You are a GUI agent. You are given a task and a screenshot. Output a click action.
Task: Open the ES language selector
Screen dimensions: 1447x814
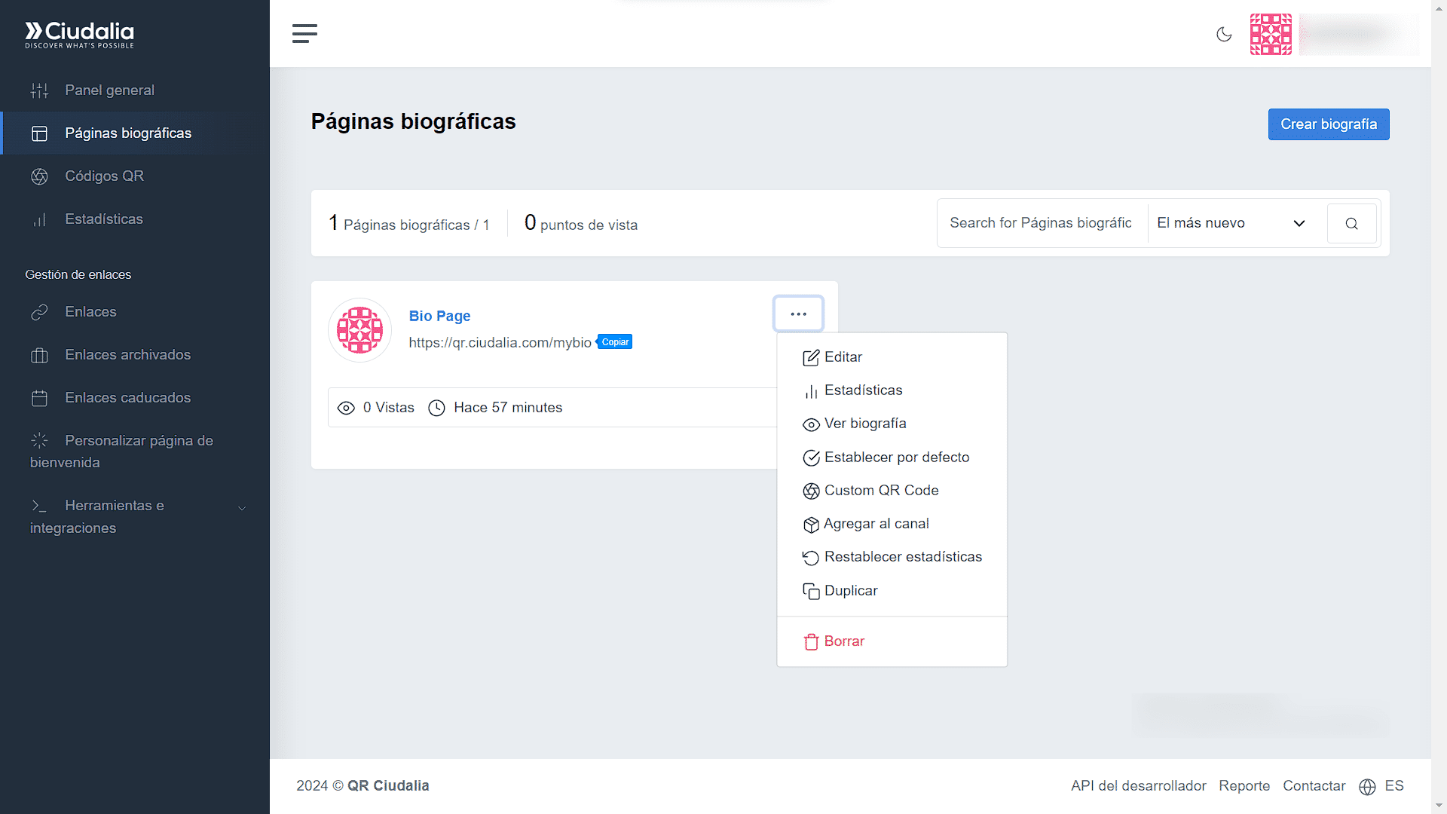point(1382,786)
